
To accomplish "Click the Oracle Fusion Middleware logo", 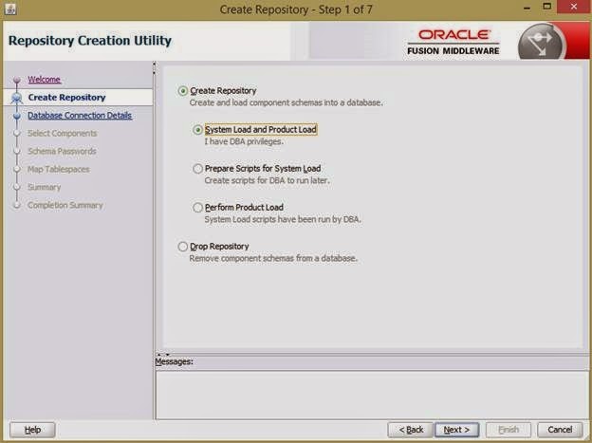I will (x=453, y=42).
